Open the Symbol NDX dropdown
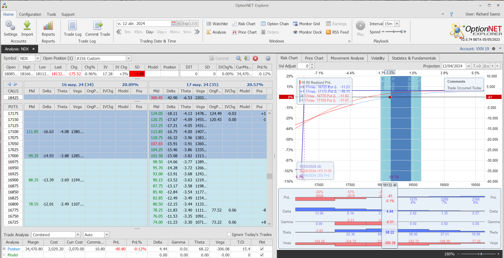 (x=38, y=59)
